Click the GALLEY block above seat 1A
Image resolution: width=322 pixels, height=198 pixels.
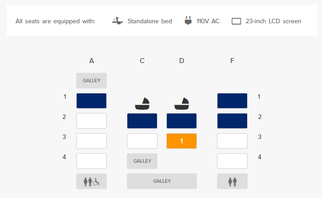(91, 80)
